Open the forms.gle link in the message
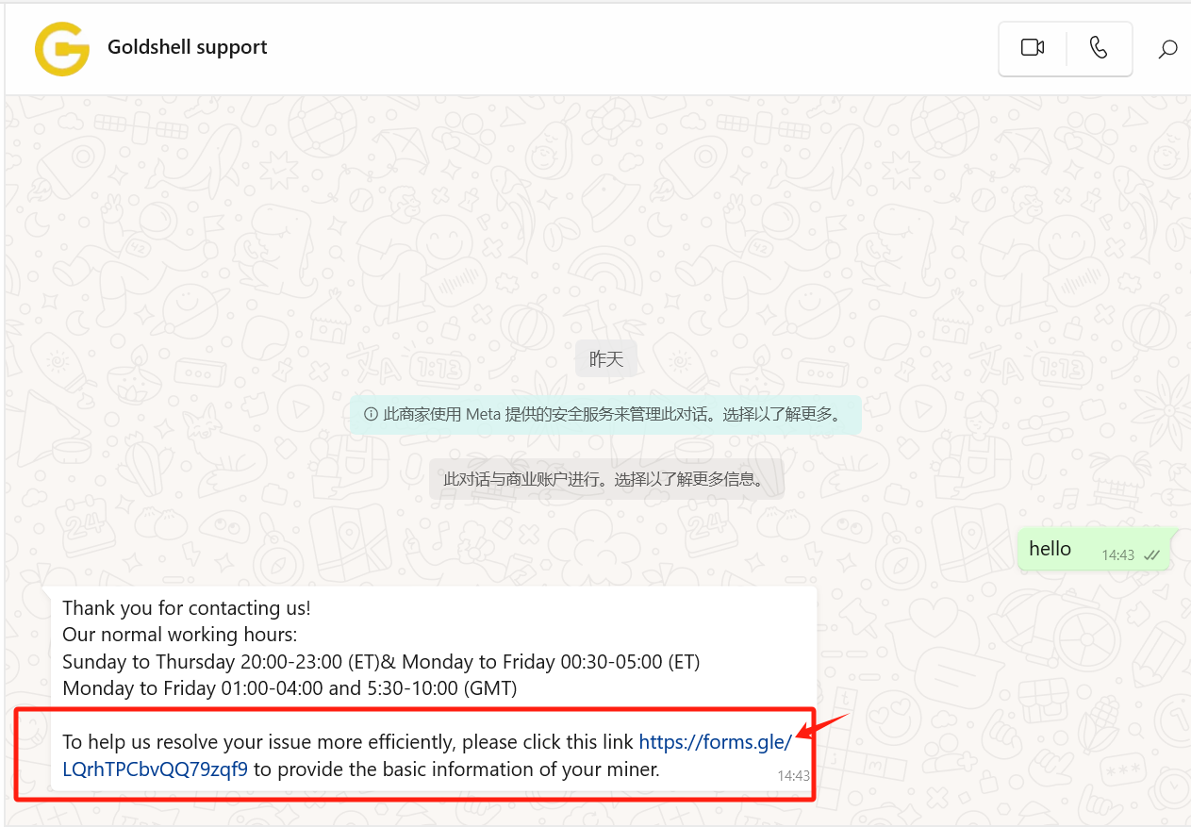The height and width of the screenshot is (827, 1191). pos(716,742)
